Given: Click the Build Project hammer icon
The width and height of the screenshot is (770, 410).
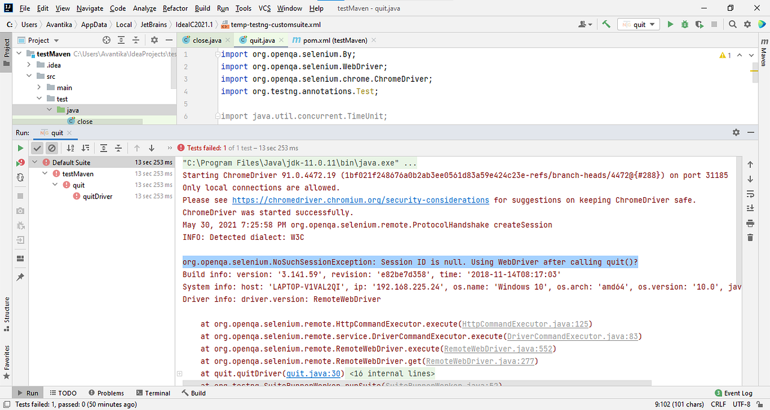Looking at the screenshot, I should click(x=606, y=24).
